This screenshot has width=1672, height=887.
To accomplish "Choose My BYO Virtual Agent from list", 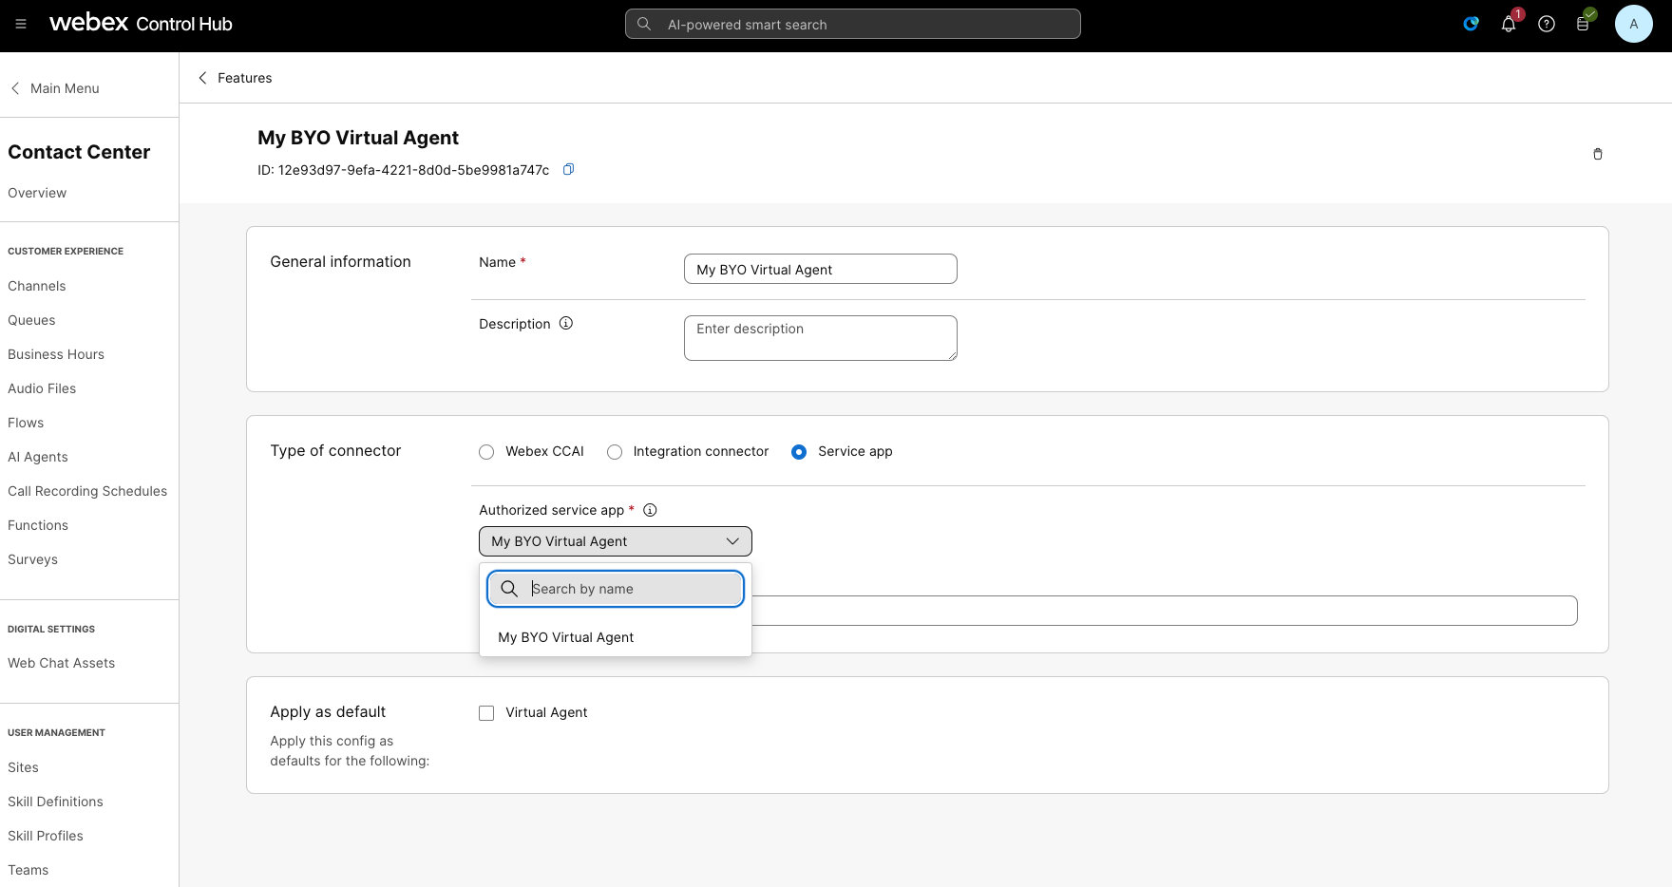I will point(616,637).
